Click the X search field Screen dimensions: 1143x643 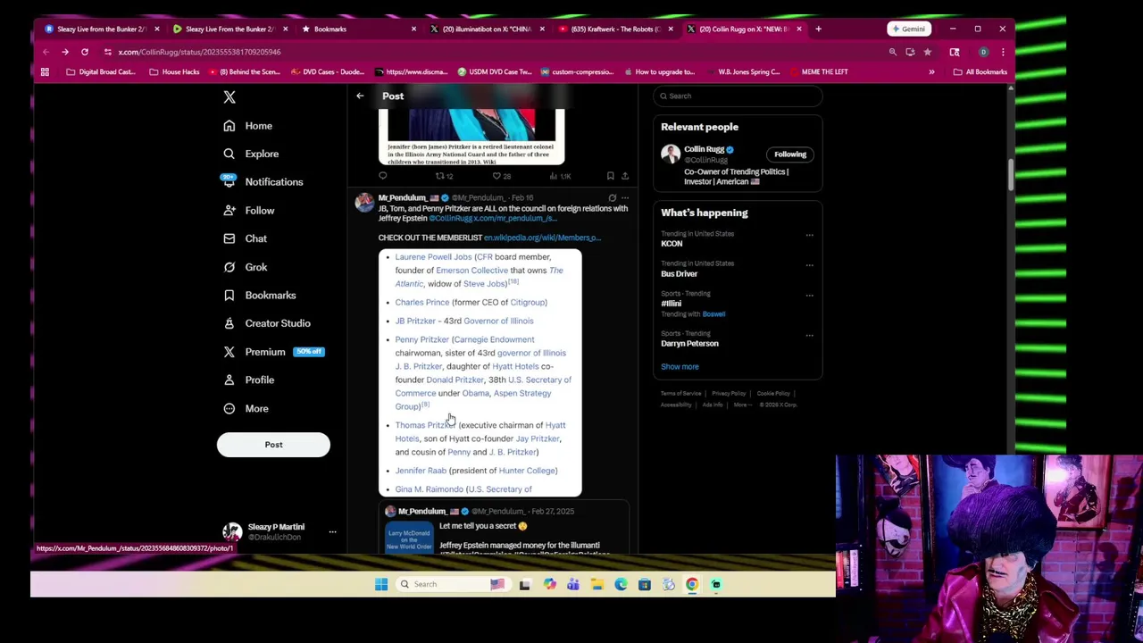click(x=738, y=96)
